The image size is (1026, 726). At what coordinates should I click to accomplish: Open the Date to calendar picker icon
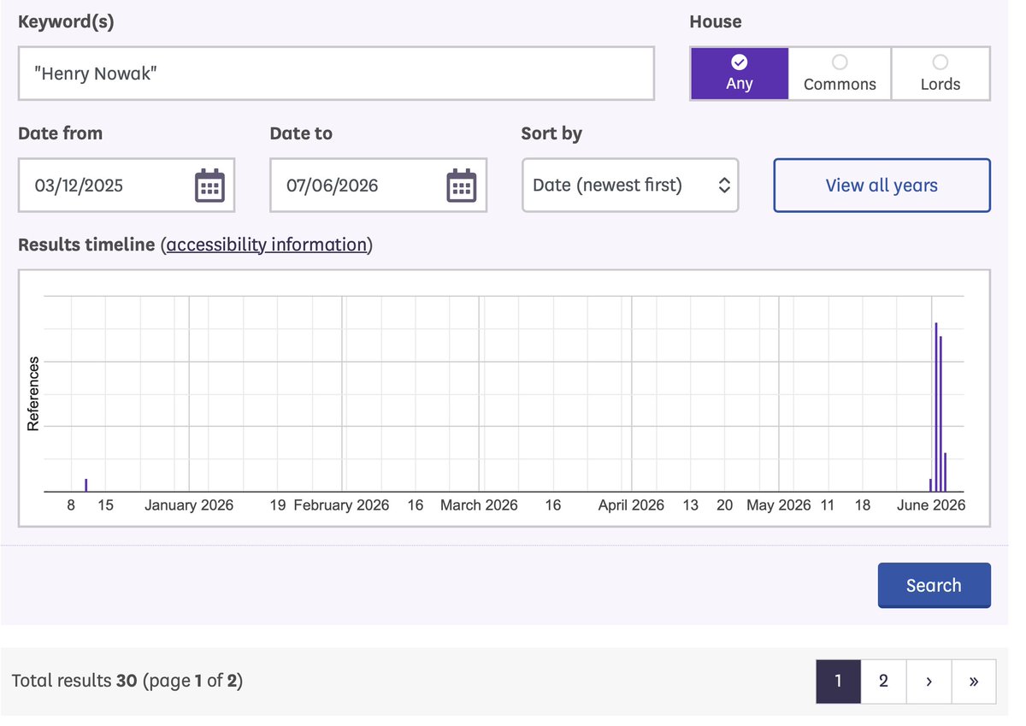tap(462, 186)
